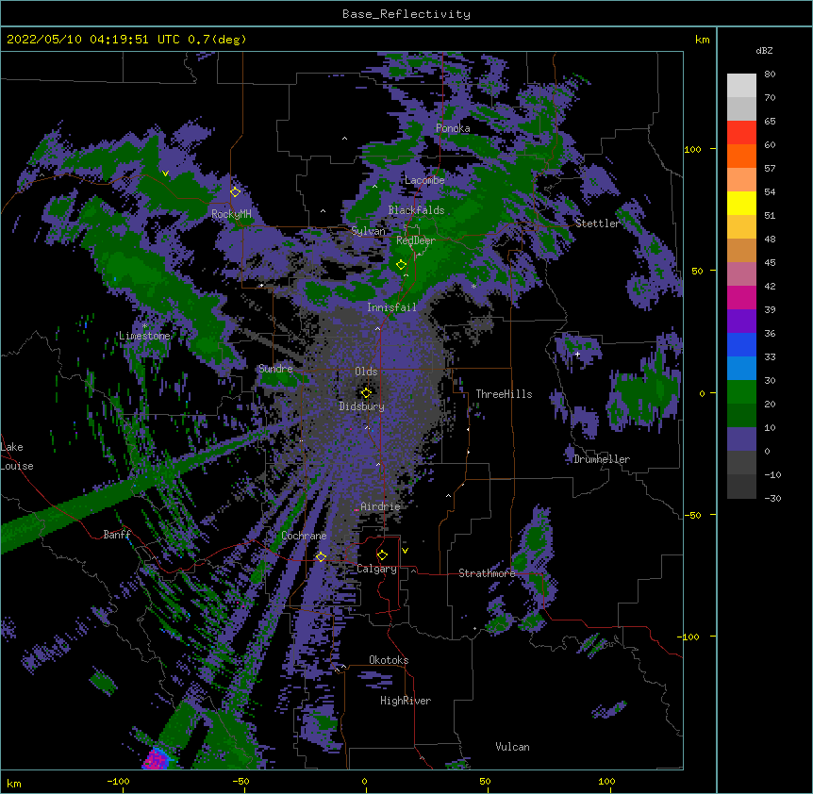
Task: Click the -50 tick label on right axis
Action: click(692, 515)
